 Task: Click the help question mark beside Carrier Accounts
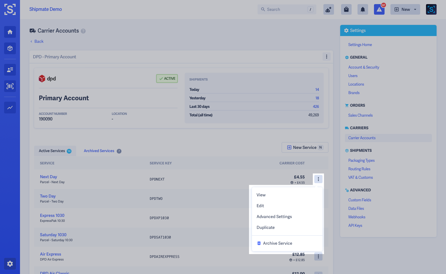83,31
